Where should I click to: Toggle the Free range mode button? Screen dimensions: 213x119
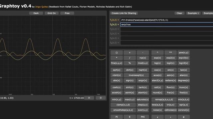67,13
